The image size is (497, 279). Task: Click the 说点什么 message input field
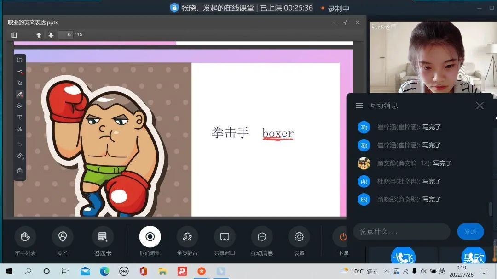pos(401,231)
